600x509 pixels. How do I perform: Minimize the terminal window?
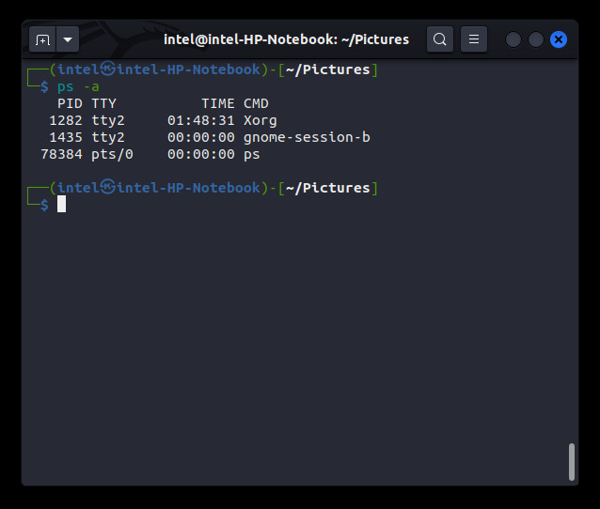513,39
